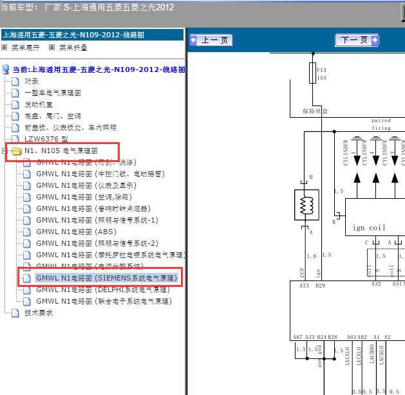405x395 pixels.
Task: Open the 发动机室 entry
Action: click(39, 104)
